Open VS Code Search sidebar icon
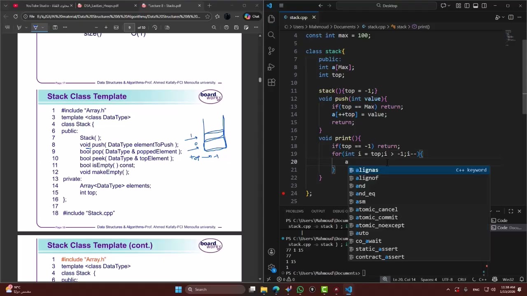 coord(271,35)
